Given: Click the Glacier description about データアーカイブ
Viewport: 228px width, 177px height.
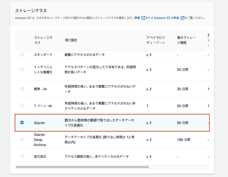Looking at the screenshot, I should pyautogui.click(x=99, y=123).
